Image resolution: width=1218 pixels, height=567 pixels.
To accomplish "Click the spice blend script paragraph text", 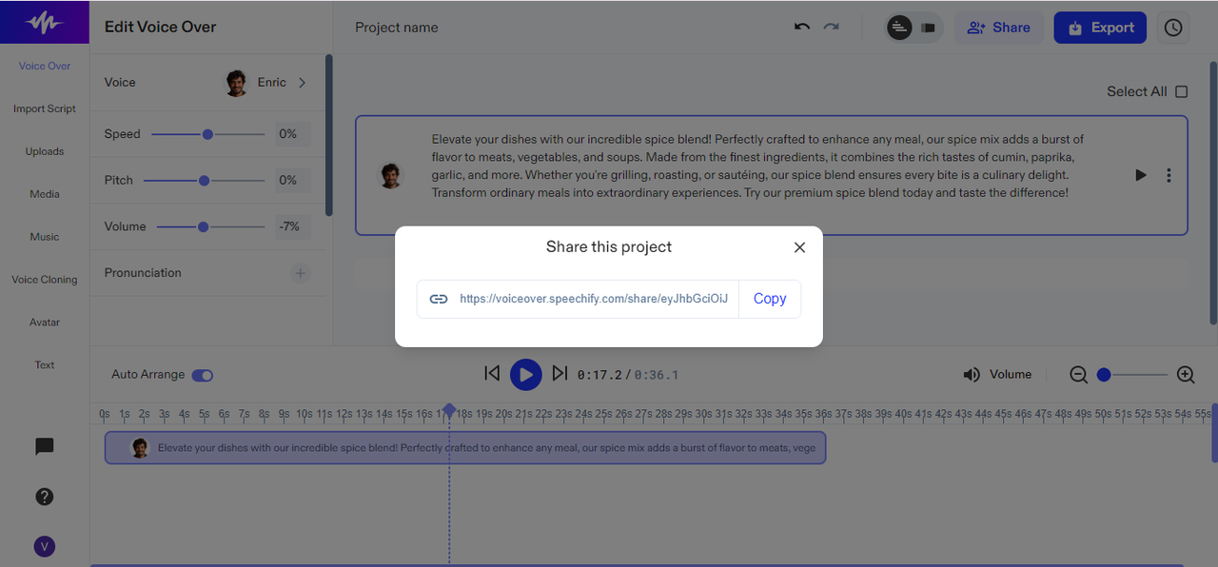I will pos(757,166).
